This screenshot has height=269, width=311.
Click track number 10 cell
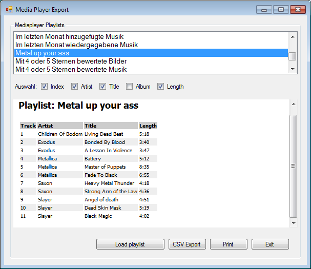28,208
